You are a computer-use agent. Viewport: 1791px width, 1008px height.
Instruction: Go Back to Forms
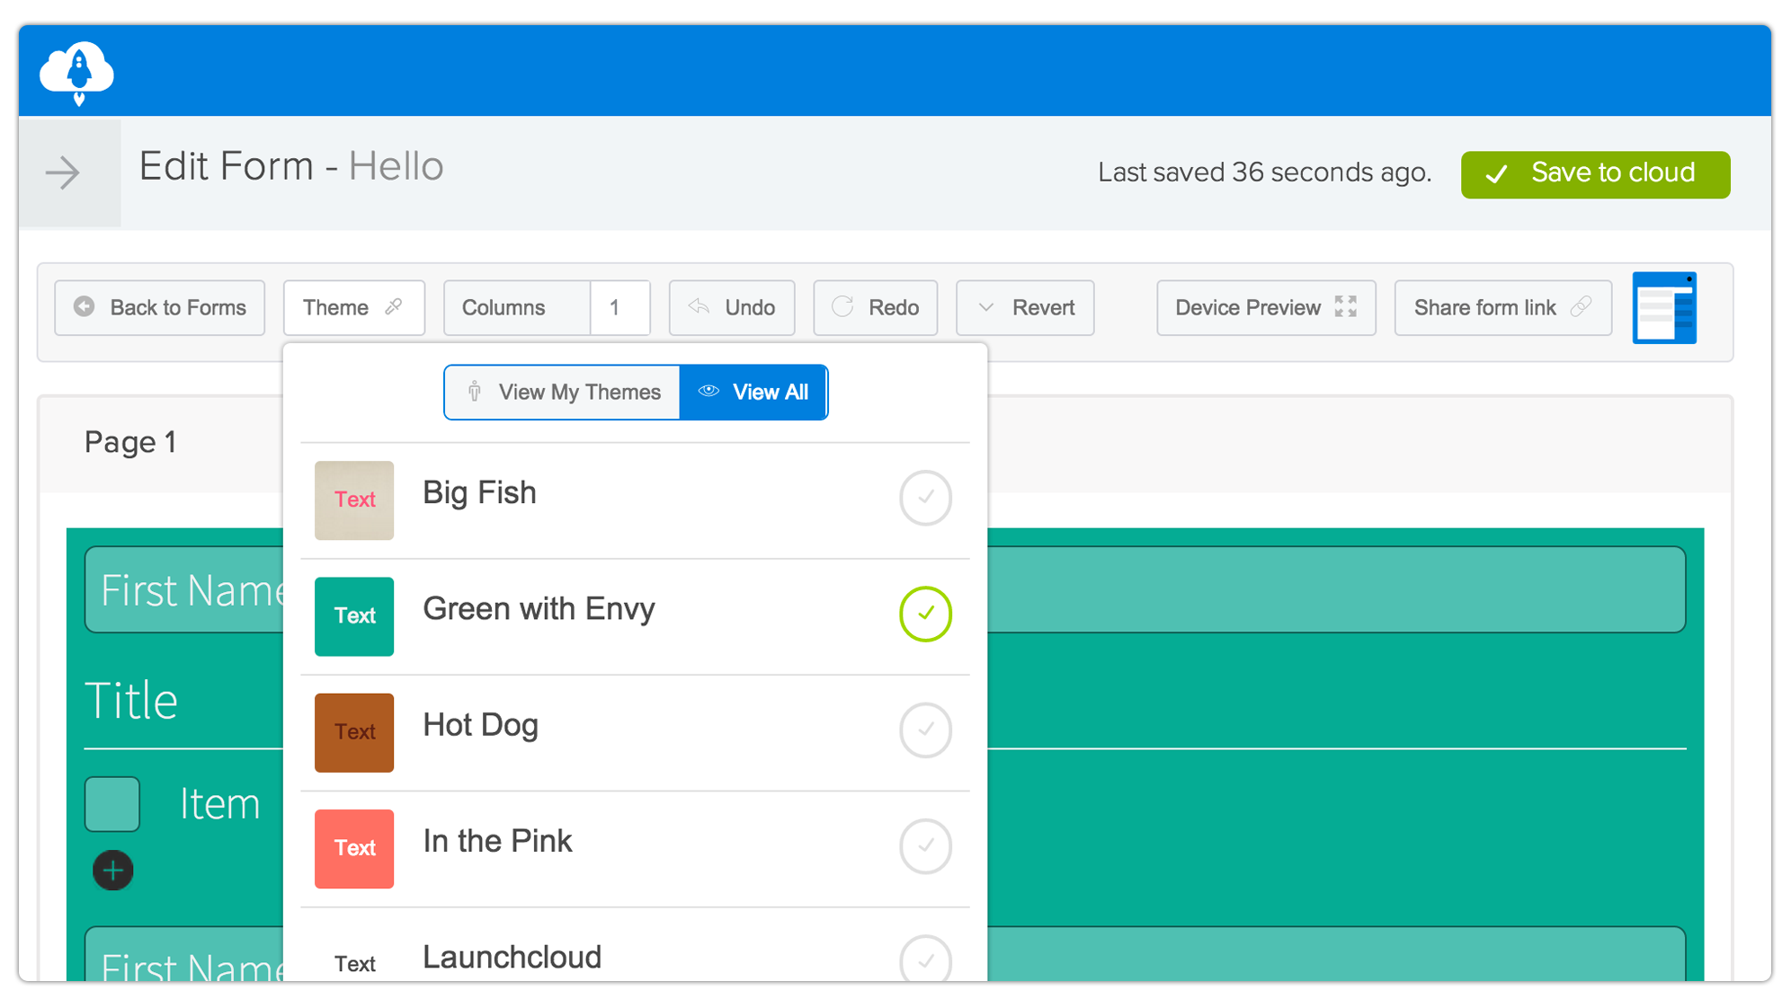(x=160, y=307)
